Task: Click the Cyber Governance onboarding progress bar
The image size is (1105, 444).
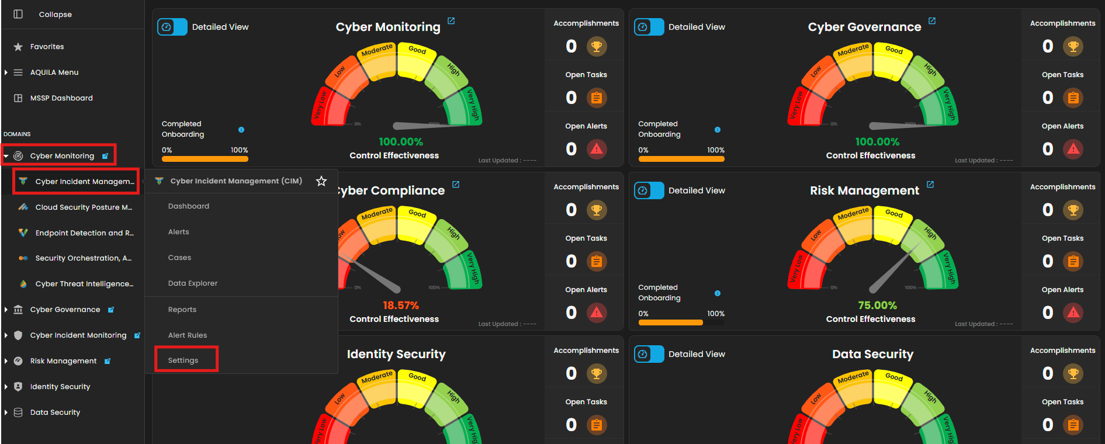Action: coord(681,159)
